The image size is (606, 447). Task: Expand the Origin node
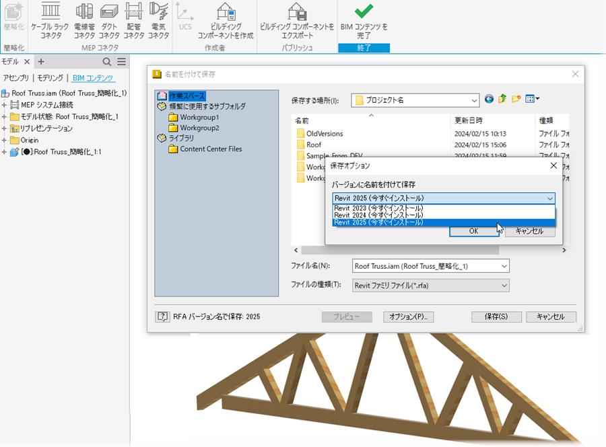(x=4, y=140)
